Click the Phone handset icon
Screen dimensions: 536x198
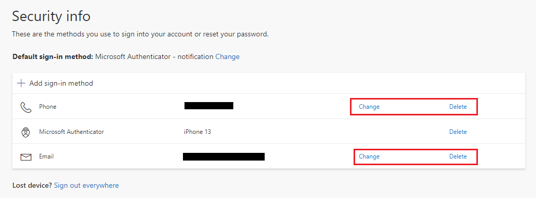pos(26,108)
